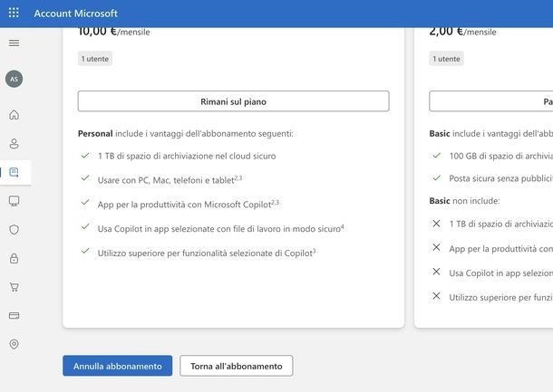
Task: Click the checkmark beside '100 GB di spazio'
Action: 437,156
